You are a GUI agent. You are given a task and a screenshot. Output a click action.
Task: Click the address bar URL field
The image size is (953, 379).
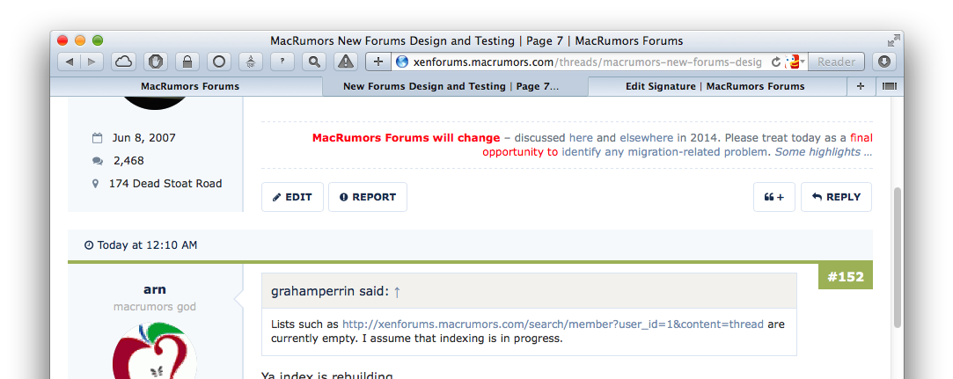point(587,62)
